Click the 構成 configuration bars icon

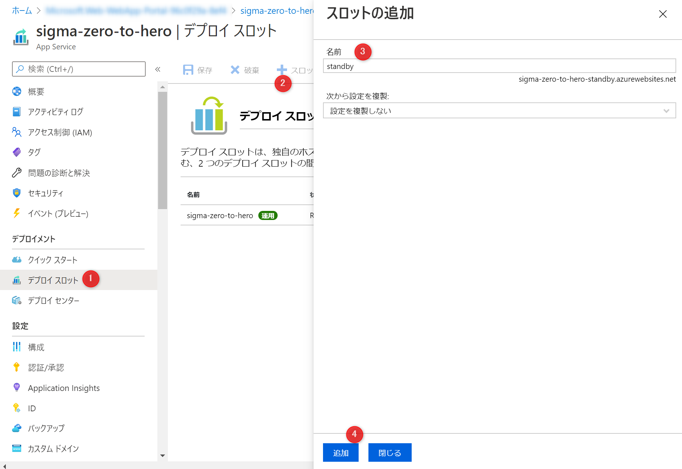[17, 347]
